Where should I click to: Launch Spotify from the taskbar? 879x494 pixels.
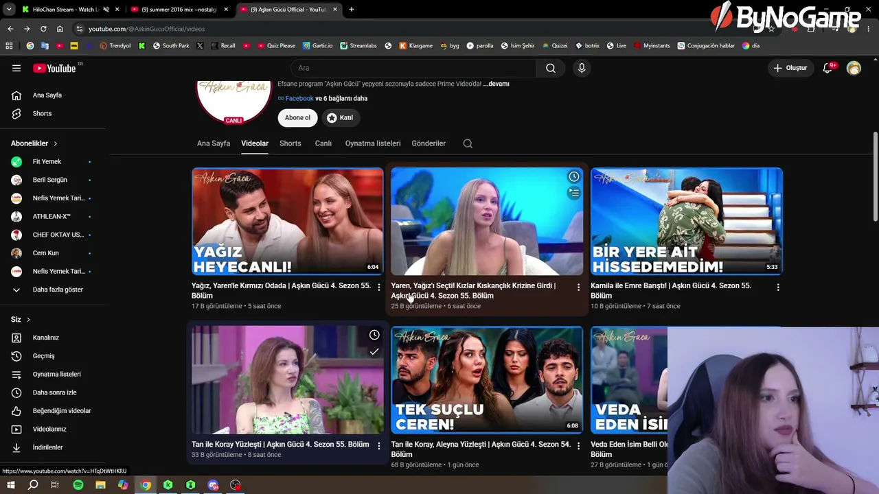click(78, 485)
